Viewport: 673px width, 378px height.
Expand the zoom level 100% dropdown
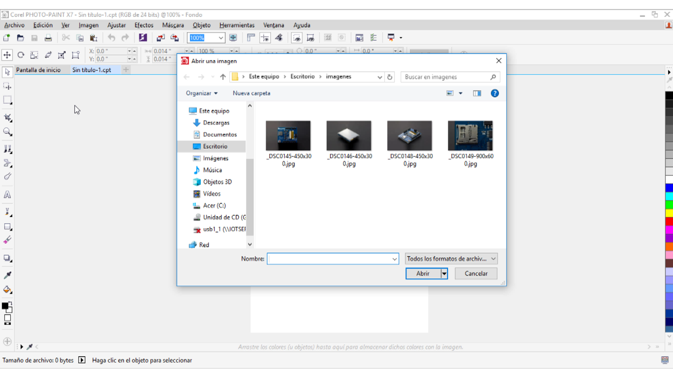[221, 38]
